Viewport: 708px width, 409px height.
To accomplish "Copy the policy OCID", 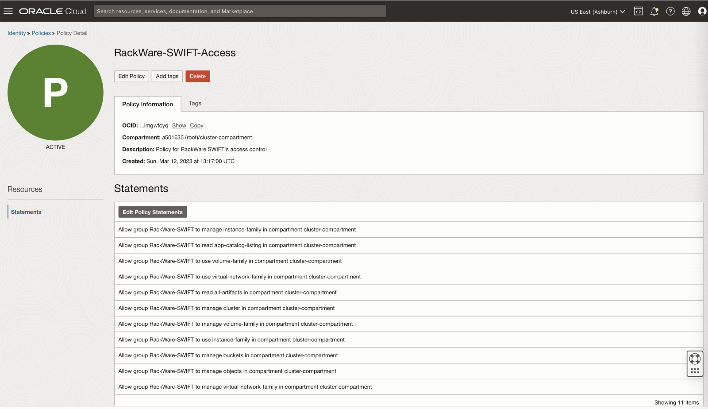I will tap(196, 126).
